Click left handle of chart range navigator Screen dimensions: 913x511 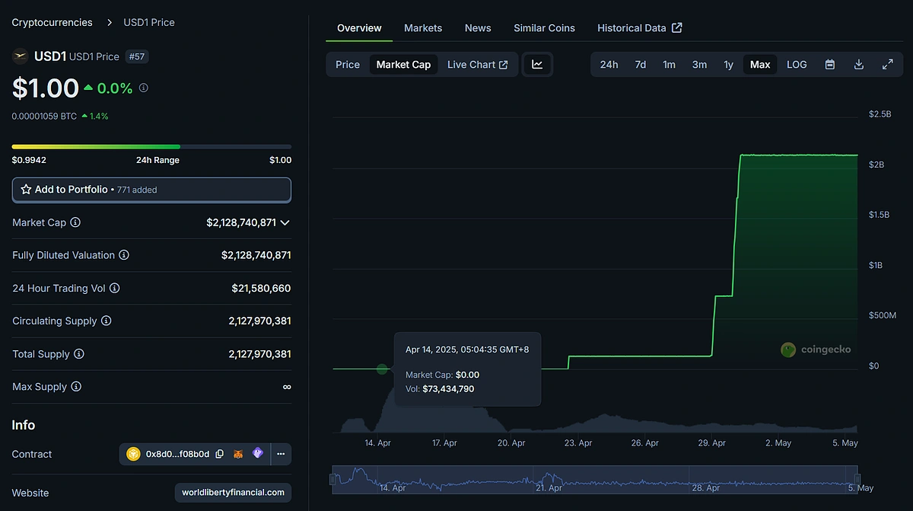click(332, 479)
